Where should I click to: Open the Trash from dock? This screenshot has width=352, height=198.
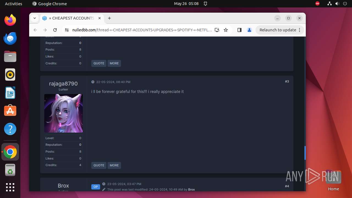10,170
